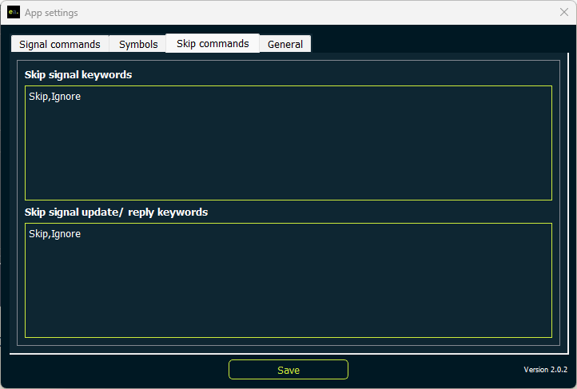Click the 'Skip signal keywords' heading label
Viewport: 577px width, 389px height.
coord(78,75)
